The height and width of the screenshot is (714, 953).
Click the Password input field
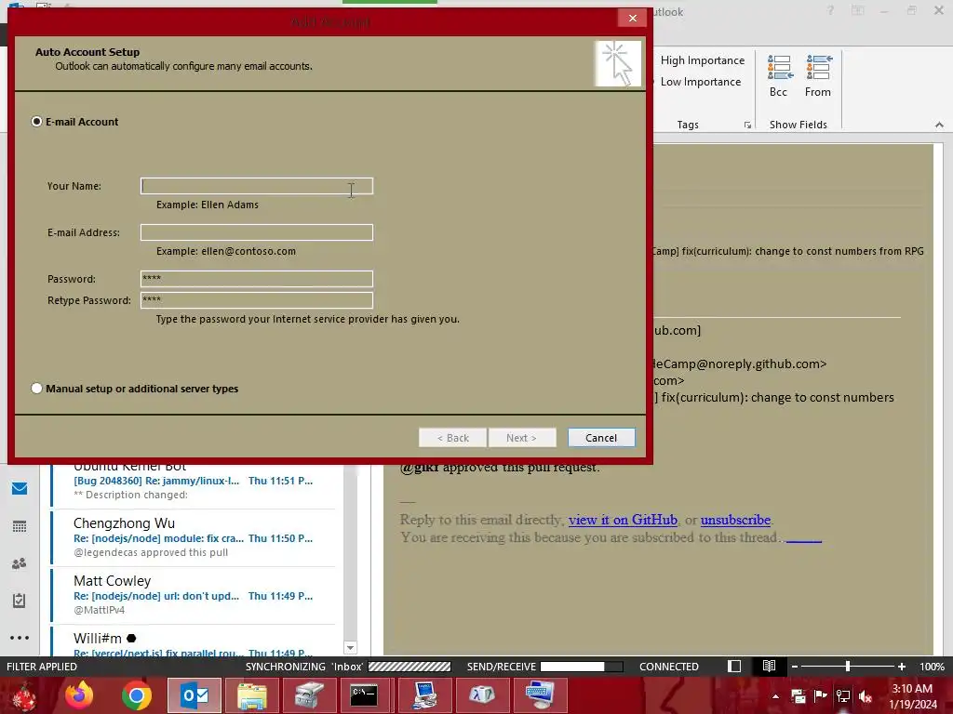pos(257,279)
